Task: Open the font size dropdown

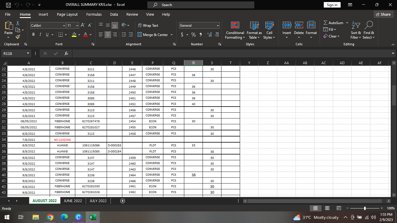Action: click(x=77, y=26)
